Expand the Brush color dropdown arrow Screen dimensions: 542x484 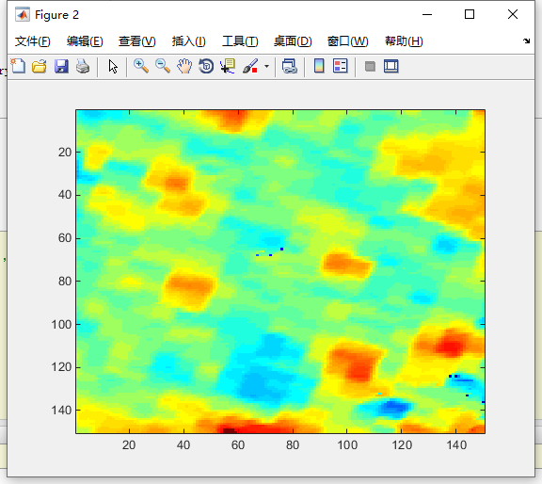[266, 66]
